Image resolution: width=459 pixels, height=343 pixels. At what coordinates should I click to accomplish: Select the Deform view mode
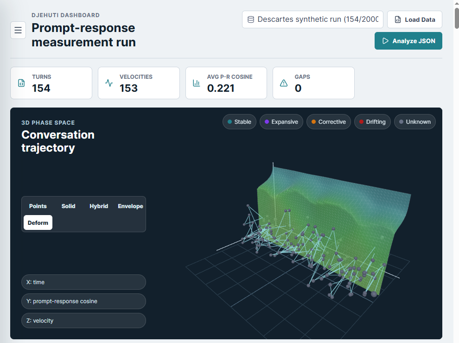38,222
